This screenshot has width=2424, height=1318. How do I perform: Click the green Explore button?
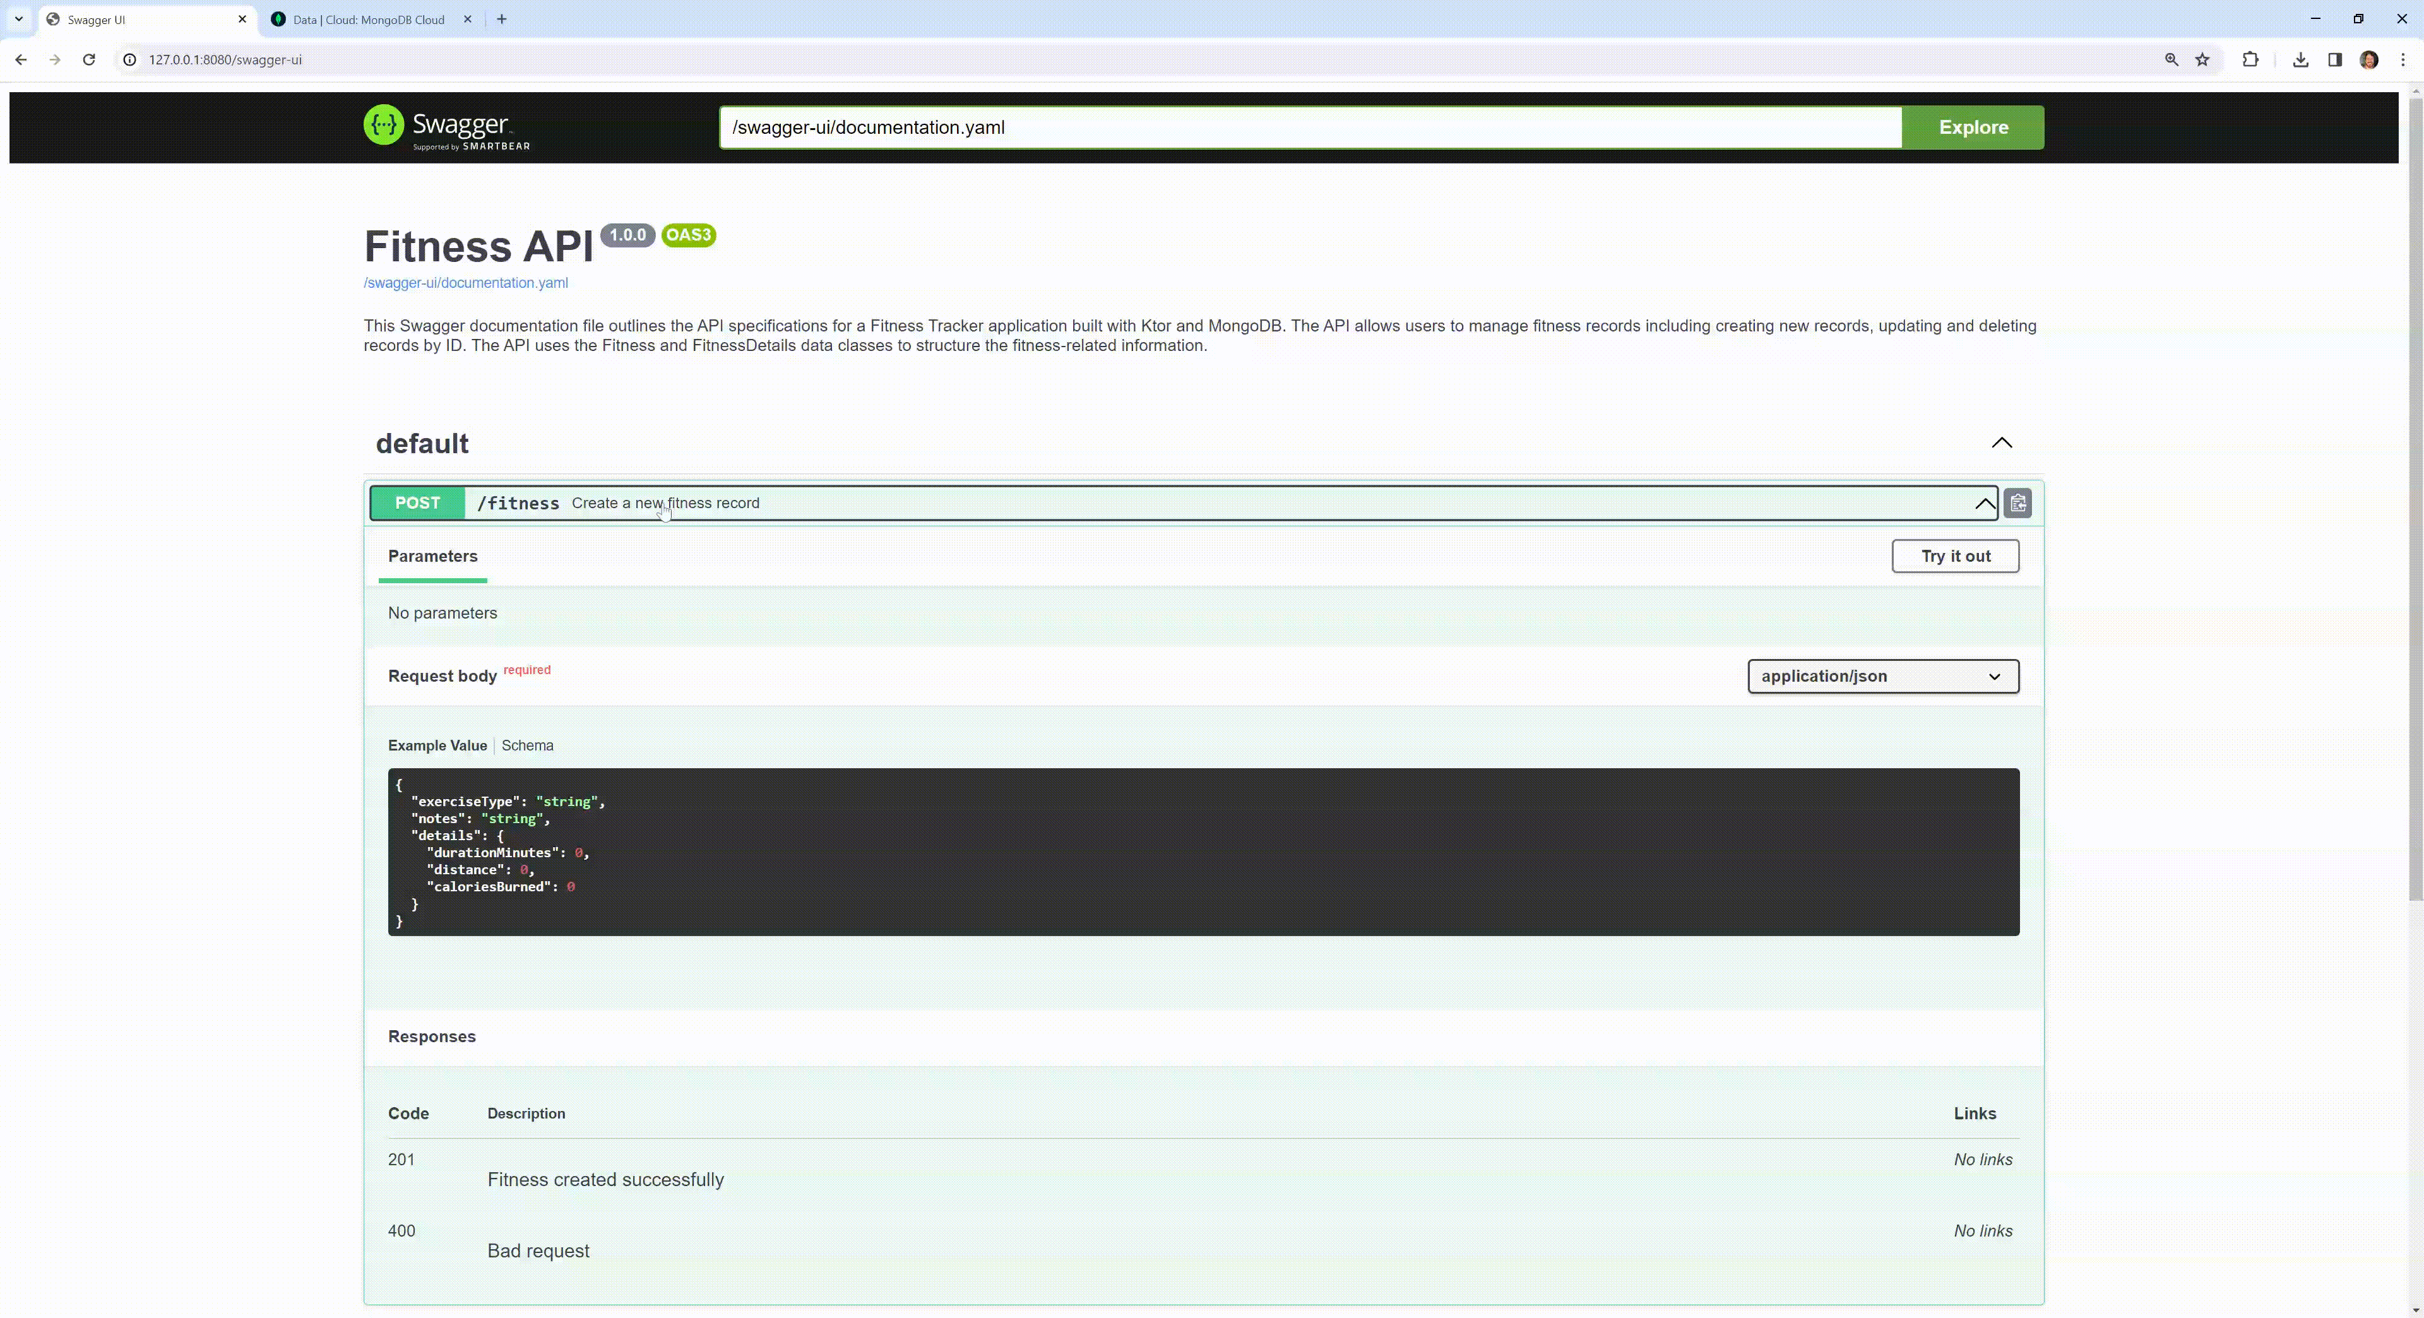(x=1972, y=127)
